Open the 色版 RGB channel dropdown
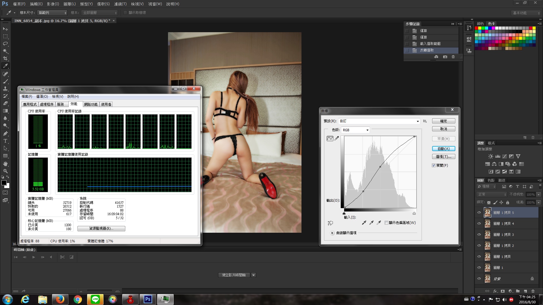 pyautogui.click(x=355, y=130)
